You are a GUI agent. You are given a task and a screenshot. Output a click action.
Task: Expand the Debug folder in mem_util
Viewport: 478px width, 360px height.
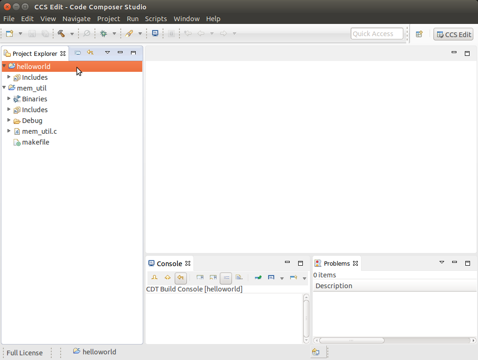click(9, 121)
